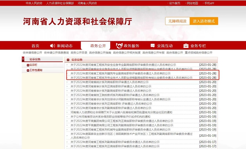Open 平高集团有限公司工程系列副高级职称 notice
Image resolution: width=246 pixels, height=149 pixels.
pyautogui.click(x=122, y=125)
